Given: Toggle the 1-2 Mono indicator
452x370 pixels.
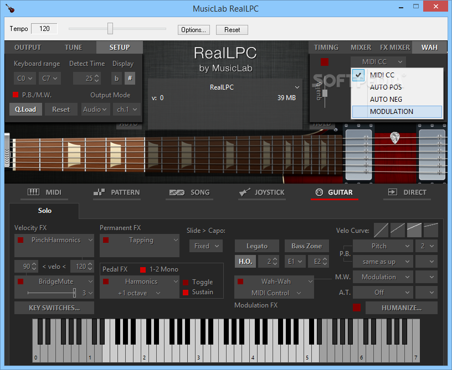Looking at the screenshot, I should tap(143, 269).
